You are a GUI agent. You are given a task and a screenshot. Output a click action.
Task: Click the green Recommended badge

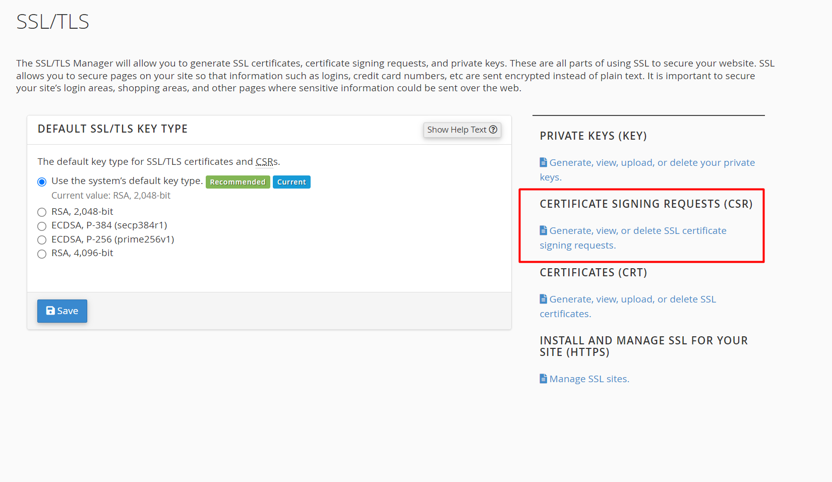tap(237, 182)
